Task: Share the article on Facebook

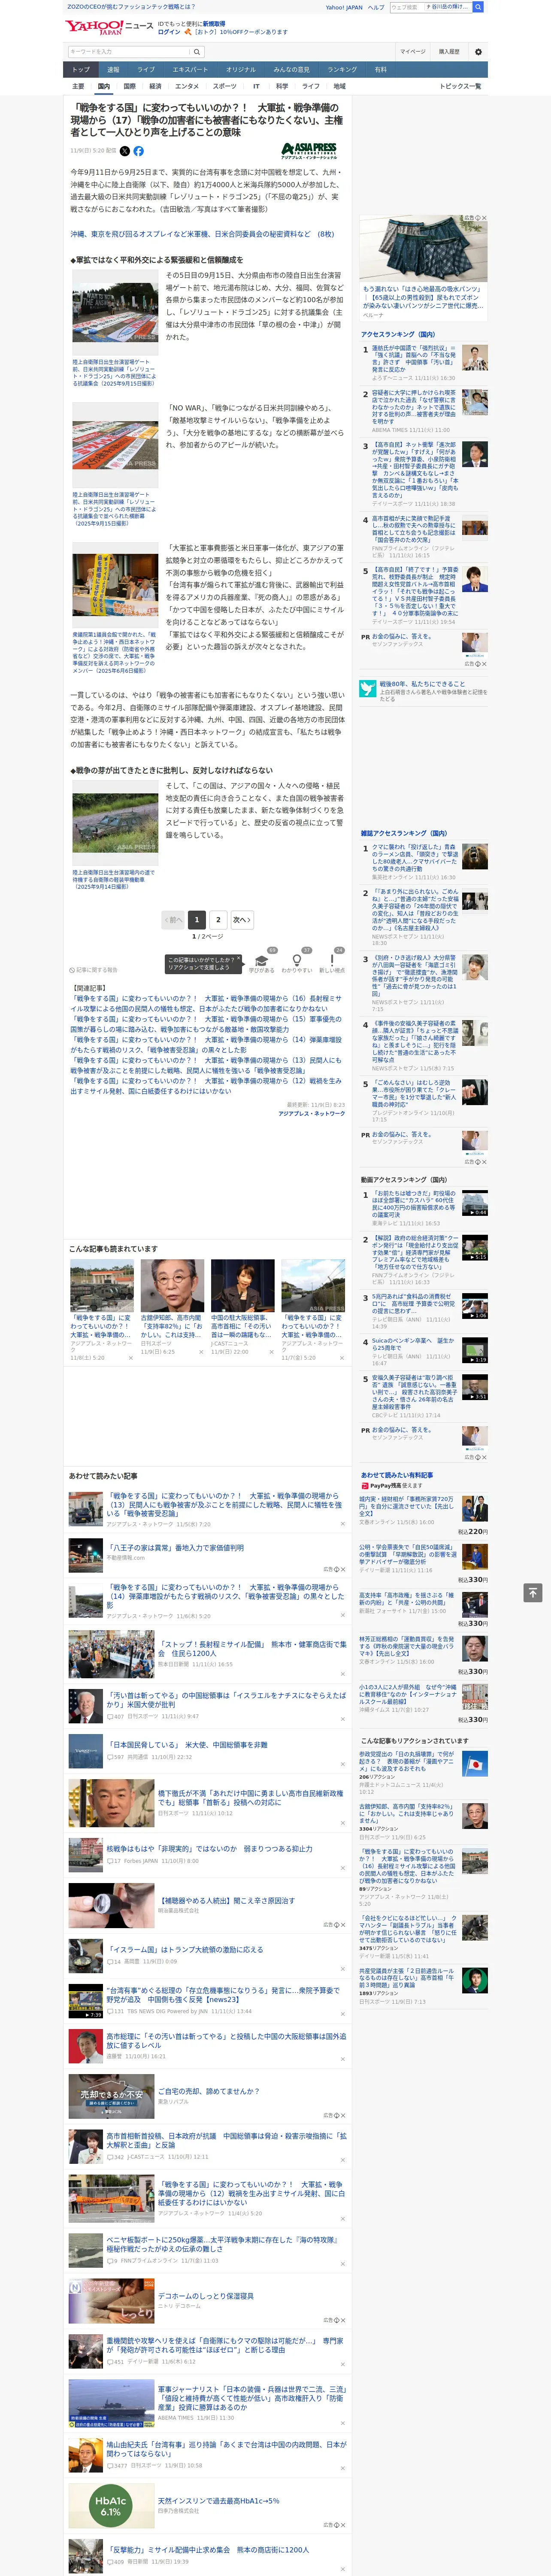Action: click(x=138, y=151)
